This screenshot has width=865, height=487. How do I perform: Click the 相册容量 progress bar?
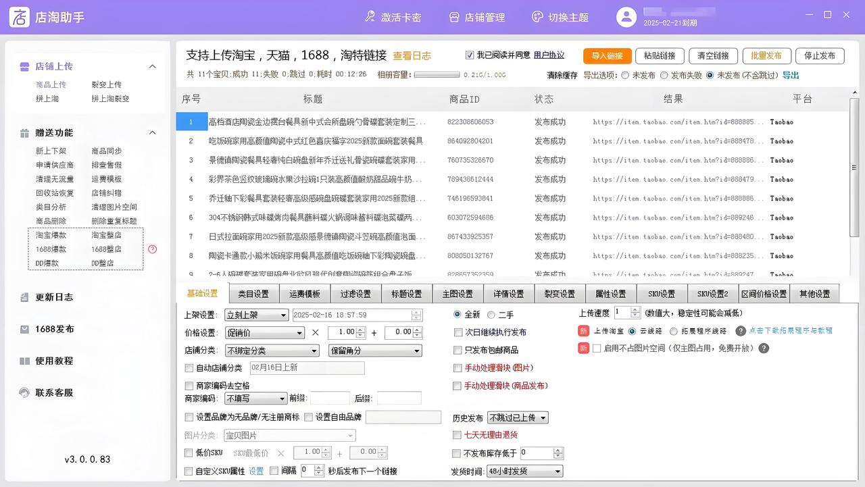point(437,75)
